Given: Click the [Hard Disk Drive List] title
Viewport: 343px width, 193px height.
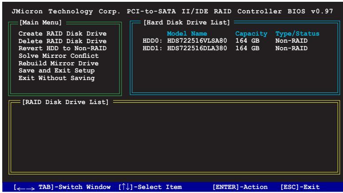Looking at the screenshot, I should coord(187,23).
